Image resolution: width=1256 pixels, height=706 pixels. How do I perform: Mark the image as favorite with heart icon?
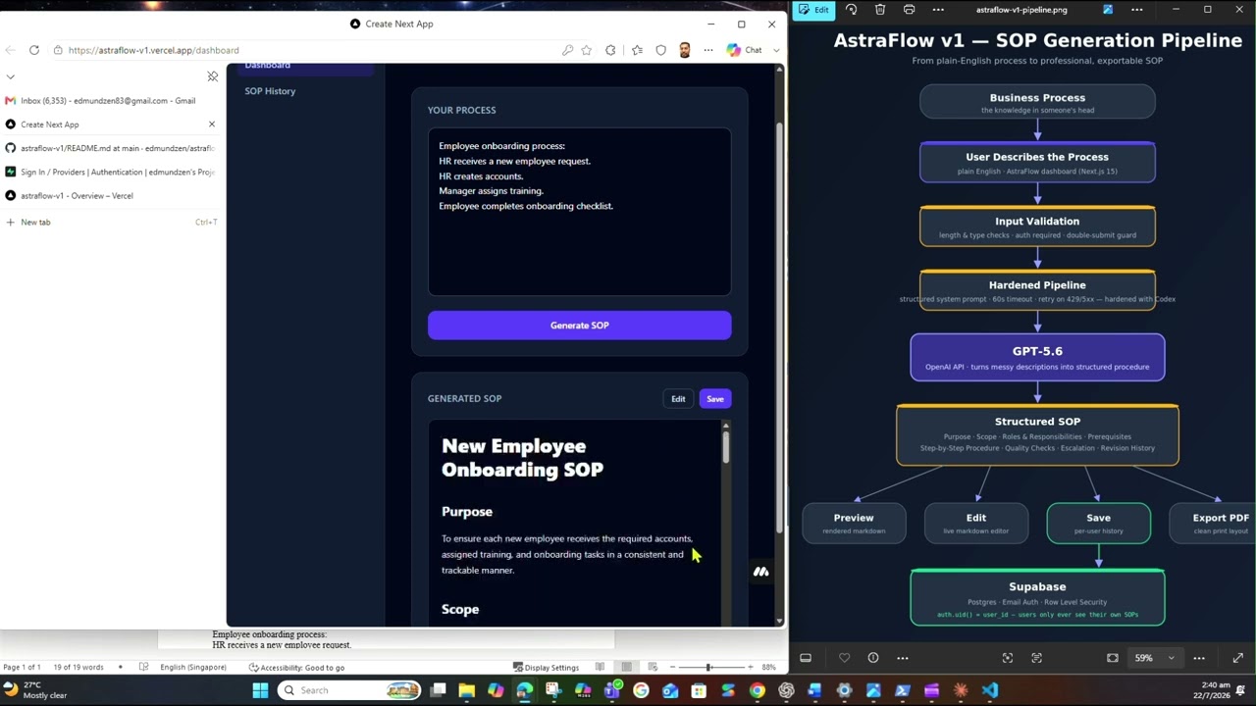tap(844, 658)
